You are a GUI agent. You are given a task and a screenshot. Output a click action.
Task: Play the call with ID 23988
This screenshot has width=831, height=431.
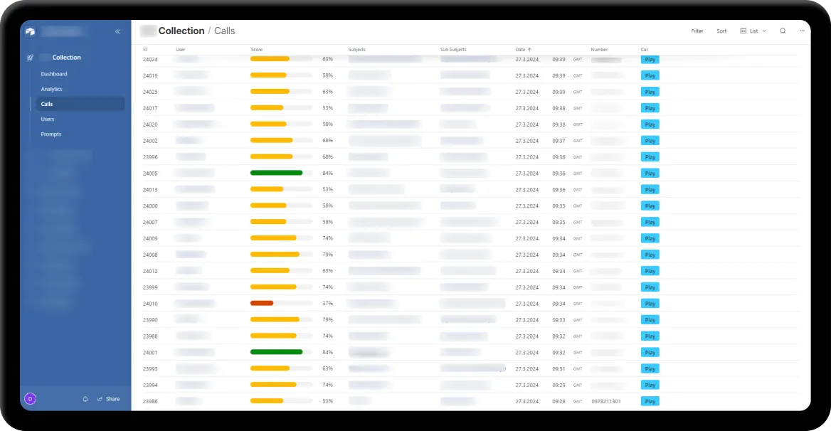pos(650,336)
